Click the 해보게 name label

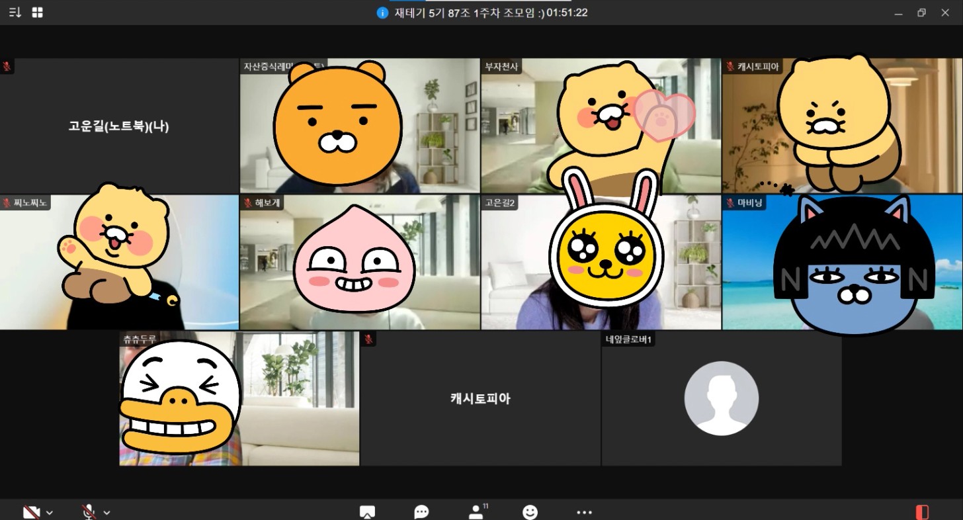tap(267, 202)
